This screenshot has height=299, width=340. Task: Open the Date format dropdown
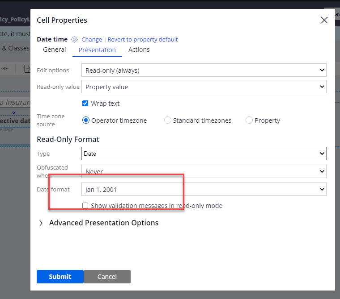tap(204, 189)
